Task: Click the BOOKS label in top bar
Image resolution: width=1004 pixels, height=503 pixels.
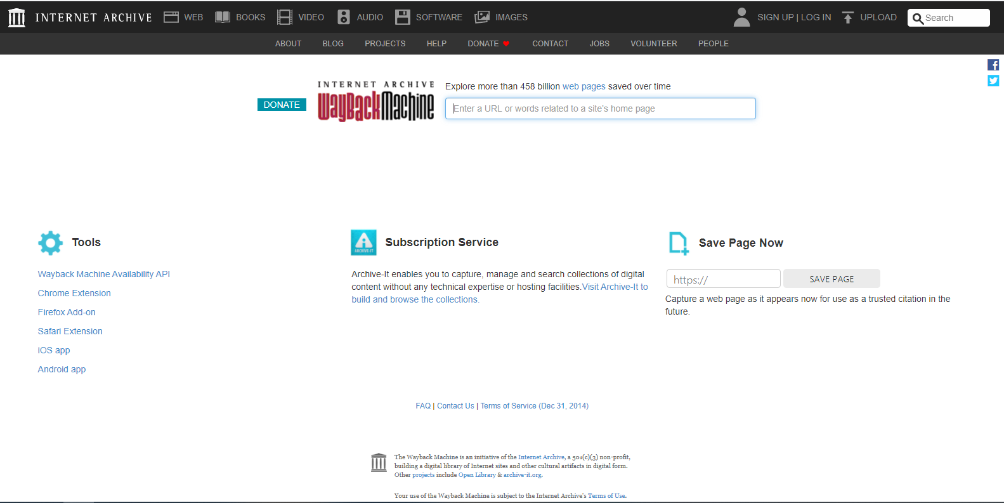Action: tap(251, 17)
